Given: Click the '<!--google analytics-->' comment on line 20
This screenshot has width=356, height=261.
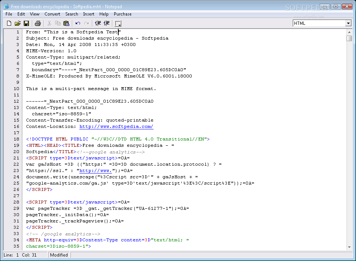Looking at the screenshot, I should 111,152.
